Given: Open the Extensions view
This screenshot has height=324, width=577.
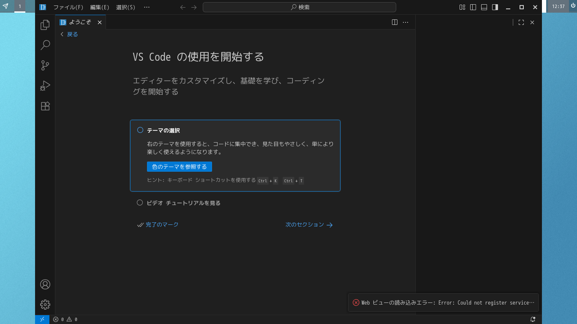Looking at the screenshot, I should coord(45,106).
